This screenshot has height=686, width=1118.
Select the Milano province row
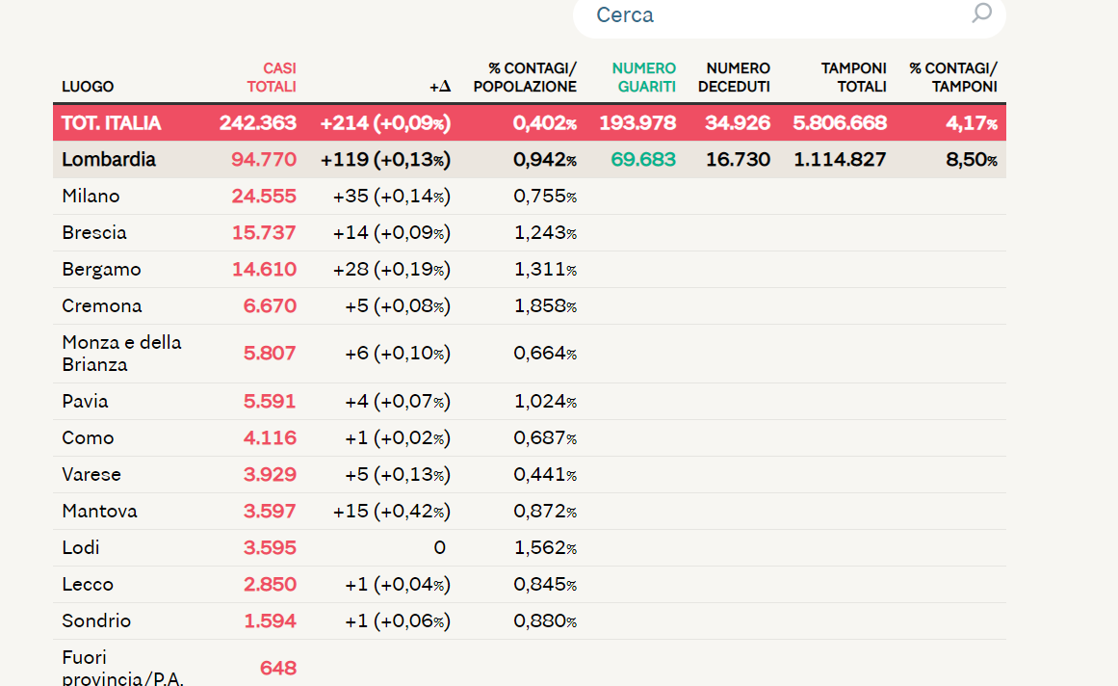529,197
